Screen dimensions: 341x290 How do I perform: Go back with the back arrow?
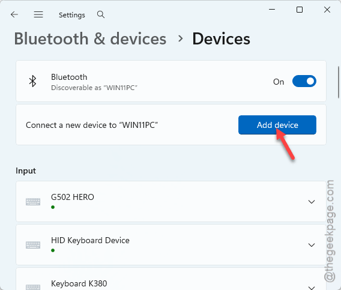coord(14,14)
